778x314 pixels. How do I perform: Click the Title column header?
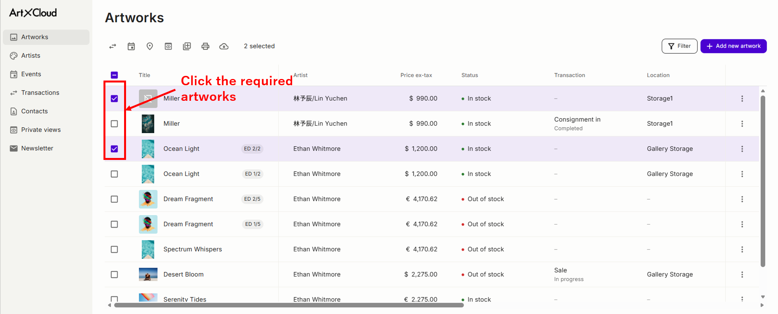(x=144, y=75)
